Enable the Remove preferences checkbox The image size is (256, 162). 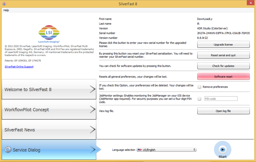point(199,87)
